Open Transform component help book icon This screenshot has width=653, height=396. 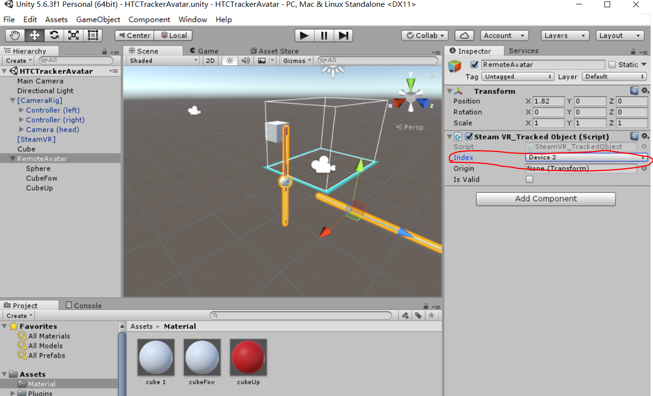click(635, 91)
